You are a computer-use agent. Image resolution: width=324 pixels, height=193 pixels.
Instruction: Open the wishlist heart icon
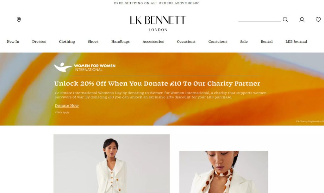[x=318, y=19]
